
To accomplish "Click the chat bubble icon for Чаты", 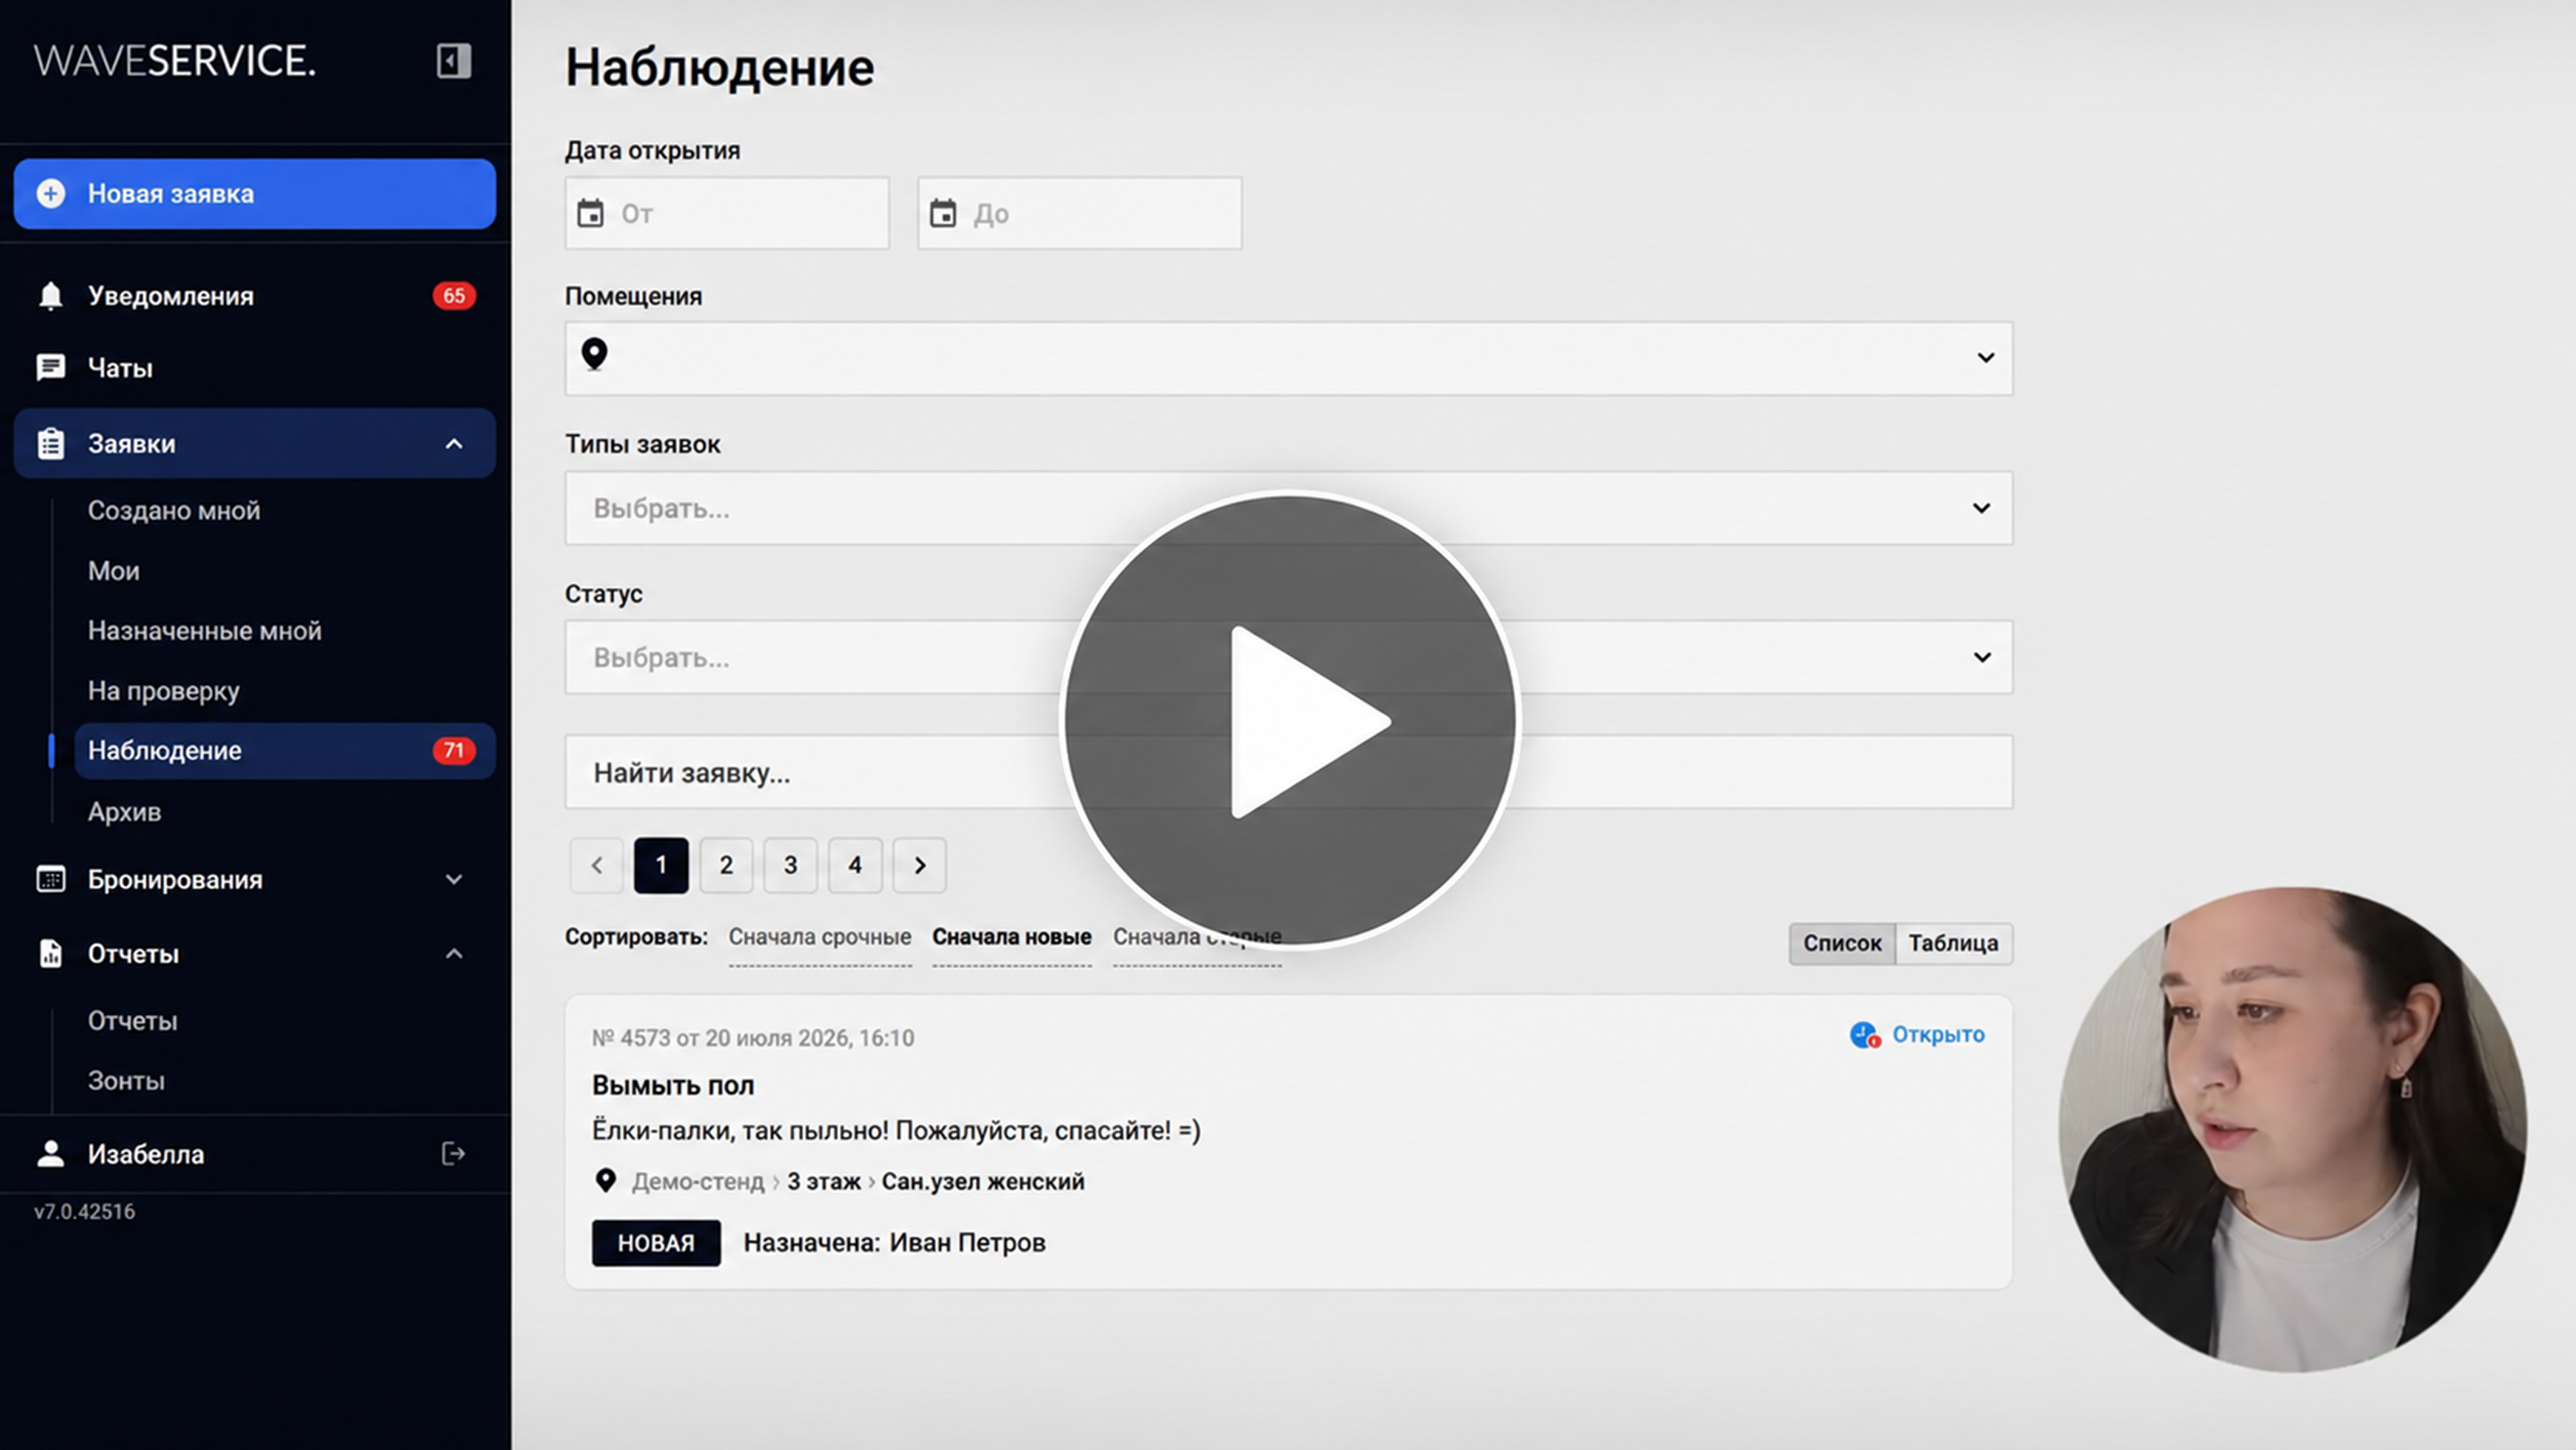I will tap(51, 368).
